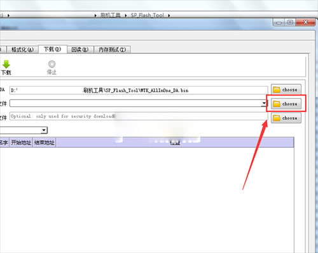318x253 pixels.
Task: Expand the scatter file path dropdown arrow
Action: pyautogui.click(x=264, y=103)
